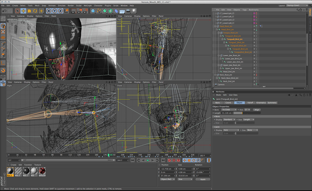Click Render to Picture Viewer icon
The width and height of the screenshot is (312, 191).
79,11
